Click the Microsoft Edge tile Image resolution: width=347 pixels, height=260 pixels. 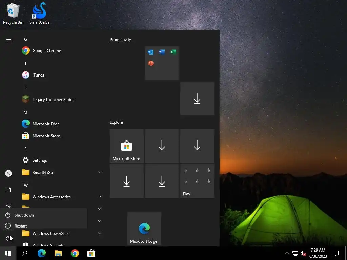pos(144,229)
